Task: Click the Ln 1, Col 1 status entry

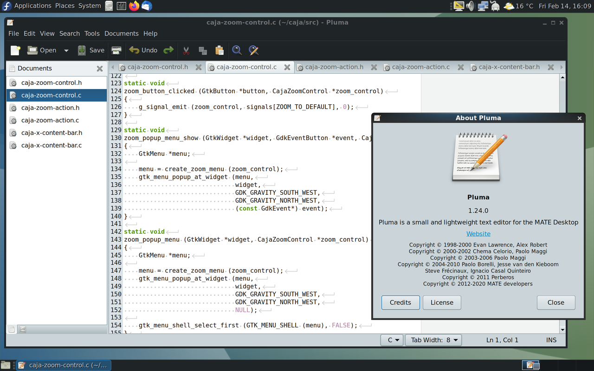Action: 502,340
